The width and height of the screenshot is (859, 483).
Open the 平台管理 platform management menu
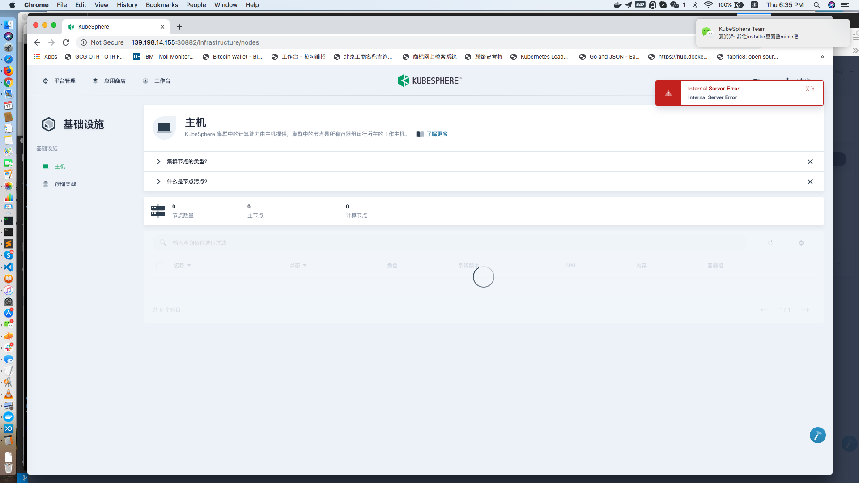pyautogui.click(x=59, y=81)
